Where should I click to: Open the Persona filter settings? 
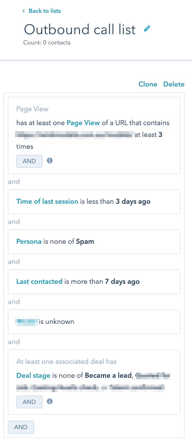coord(29,241)
